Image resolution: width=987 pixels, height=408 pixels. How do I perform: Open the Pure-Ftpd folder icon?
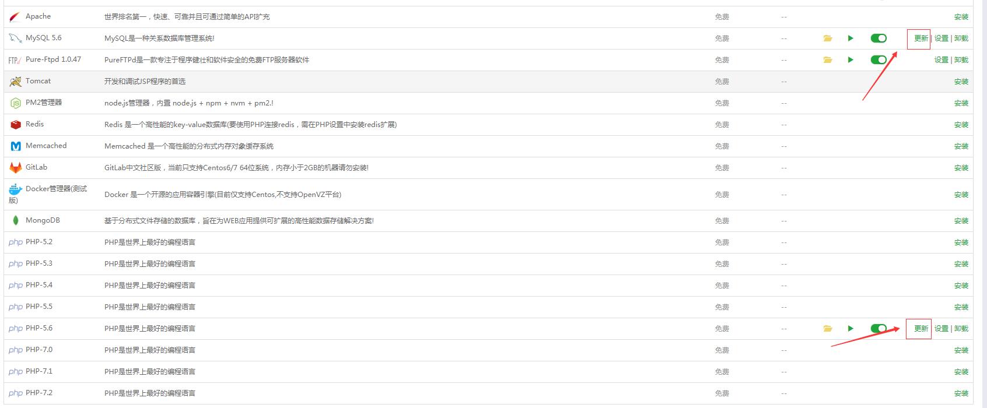coord(827,60)
